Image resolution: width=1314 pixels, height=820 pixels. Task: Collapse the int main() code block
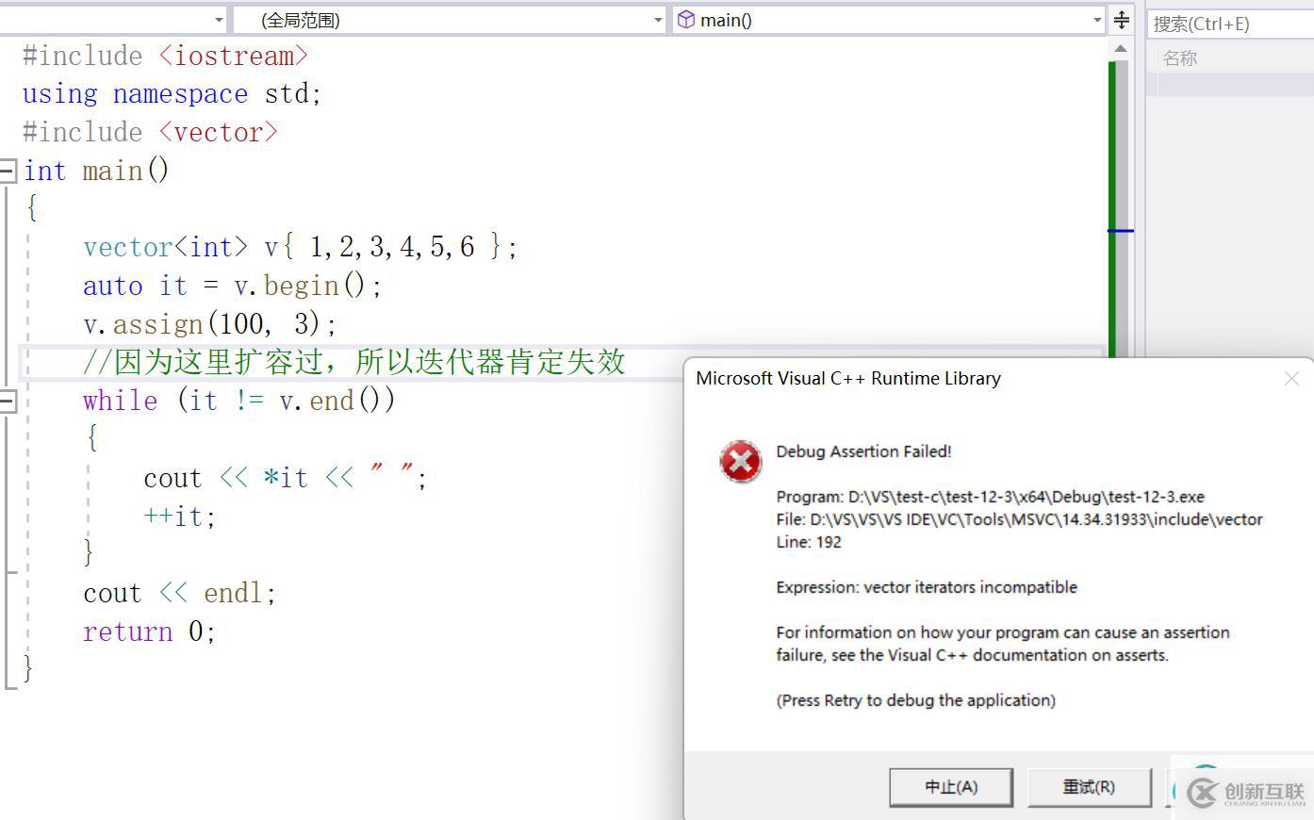[x=8, y=172]
